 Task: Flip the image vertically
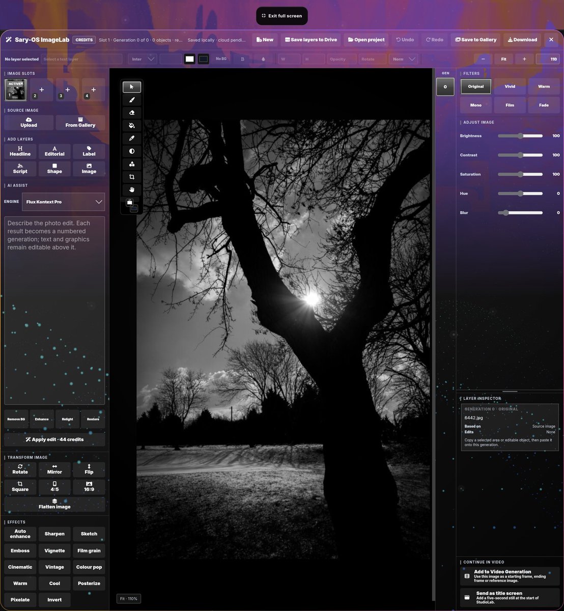pyautogui.click(x=89, y=469)
